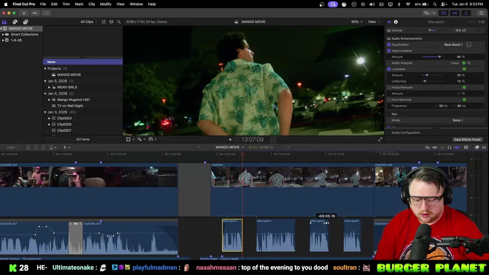Screen dimensions: 489x275
Task: Select Clip0005 in the browser list
Action: tap(64, 125)
